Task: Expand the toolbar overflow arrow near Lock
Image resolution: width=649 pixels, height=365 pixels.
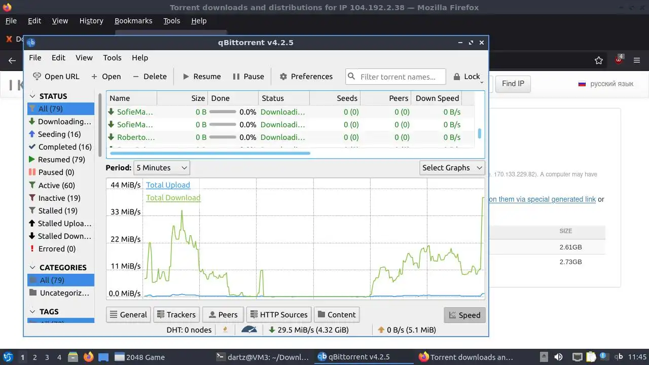Action: [482, 82]
